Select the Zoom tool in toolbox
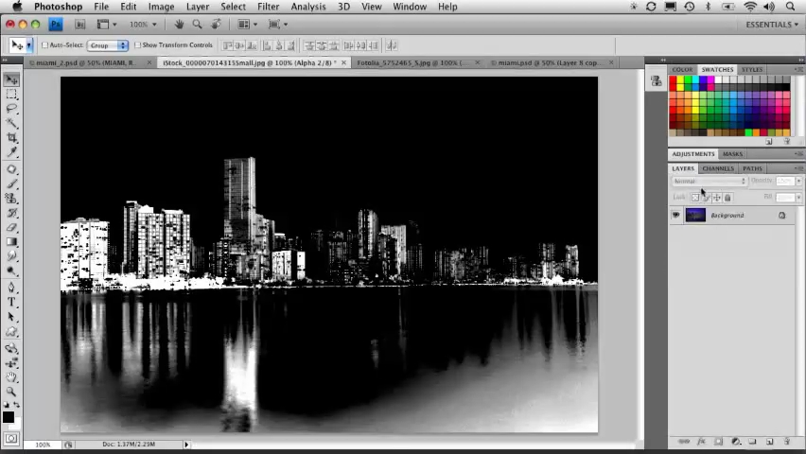Viewport: 806px width, 454px height. 11,392
